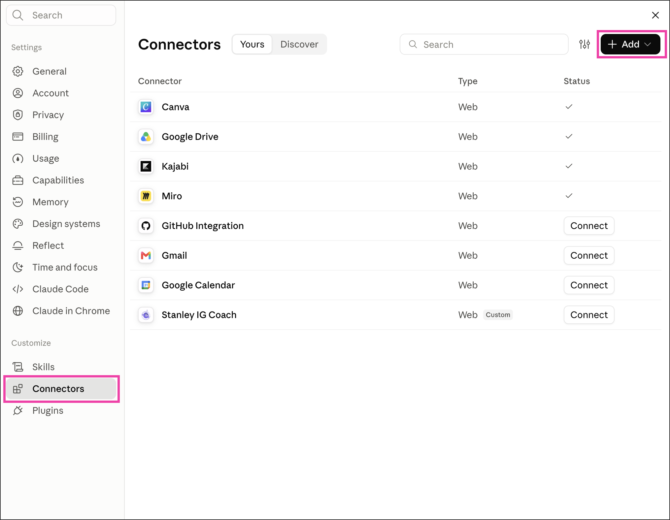The image size is (670, 520).
Task: Connect the Google Calendar connector
Action: click(x=589, y=285)
